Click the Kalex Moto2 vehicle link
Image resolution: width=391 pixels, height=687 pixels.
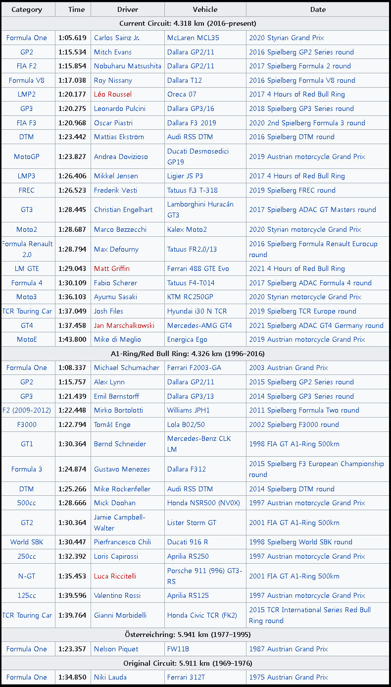[x=187, y=229]
